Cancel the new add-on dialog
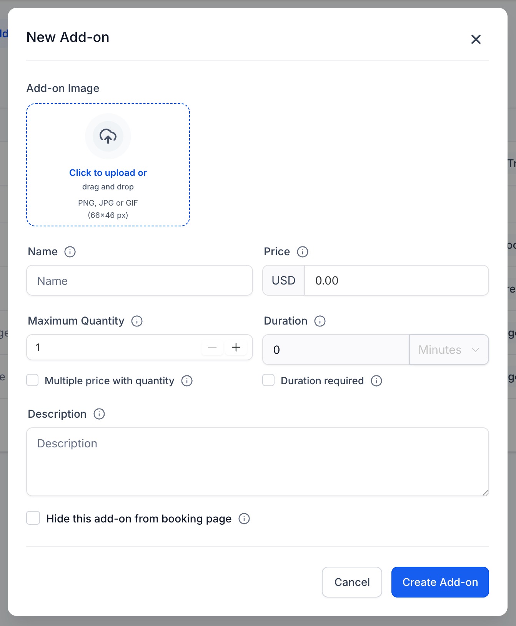The width and height of the screenshot is (516, 626). [x=352, y=582]
